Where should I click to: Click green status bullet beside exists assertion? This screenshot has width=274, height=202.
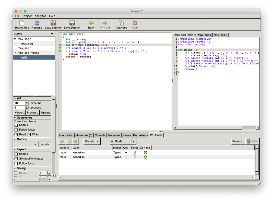[60, 48]
